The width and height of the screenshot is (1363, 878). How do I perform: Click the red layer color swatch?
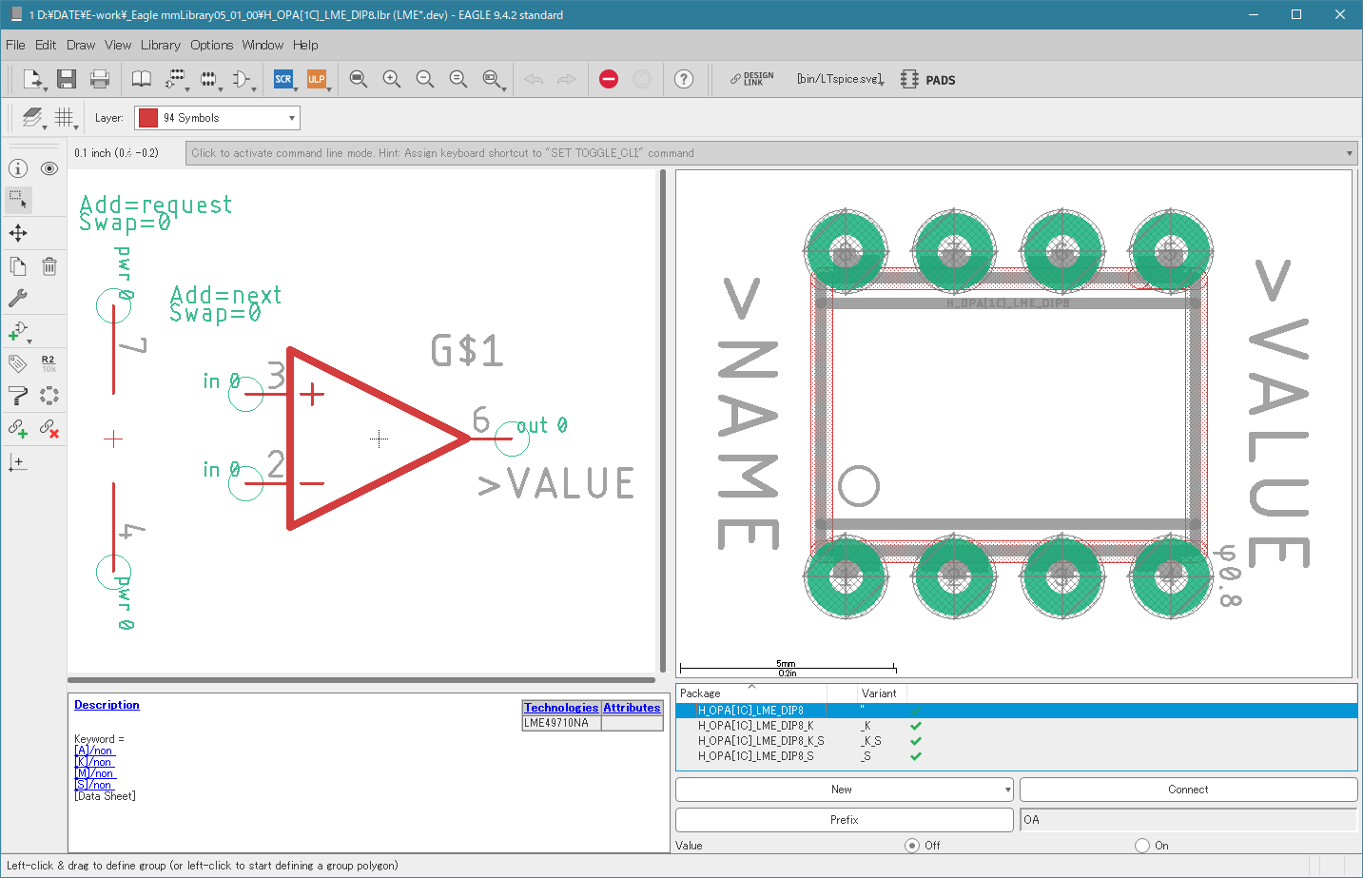(148, 118)
